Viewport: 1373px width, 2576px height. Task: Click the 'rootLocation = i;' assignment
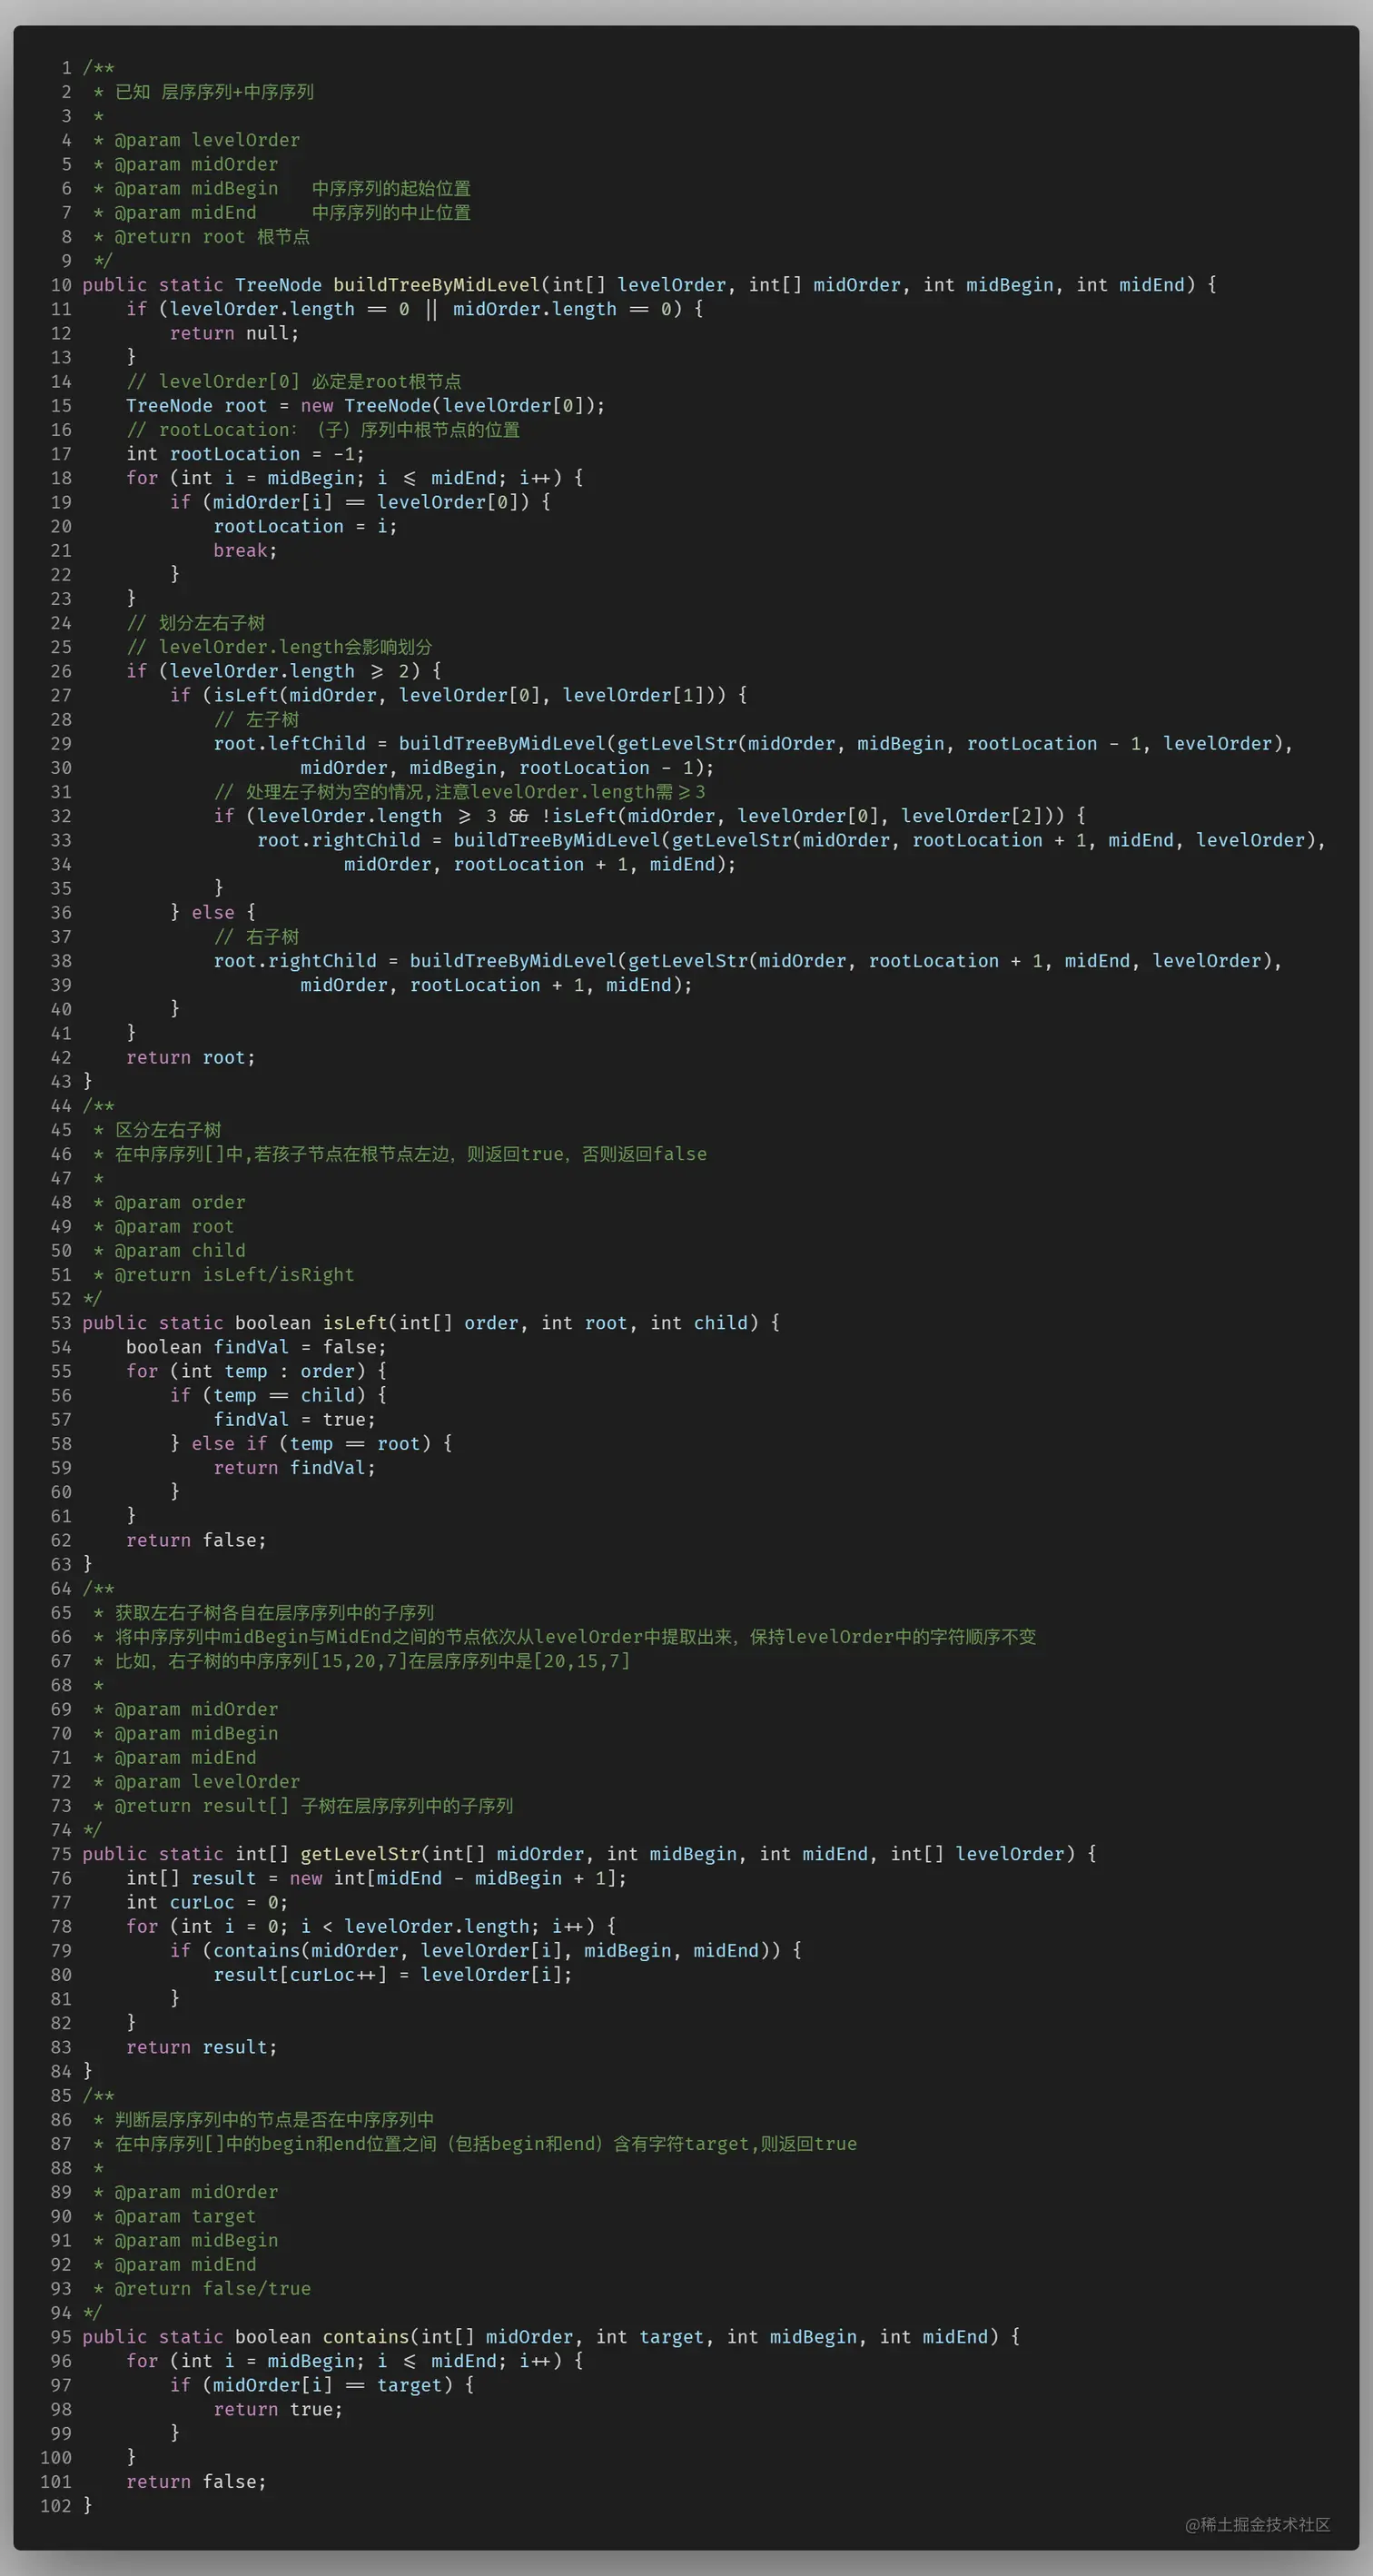305,526
